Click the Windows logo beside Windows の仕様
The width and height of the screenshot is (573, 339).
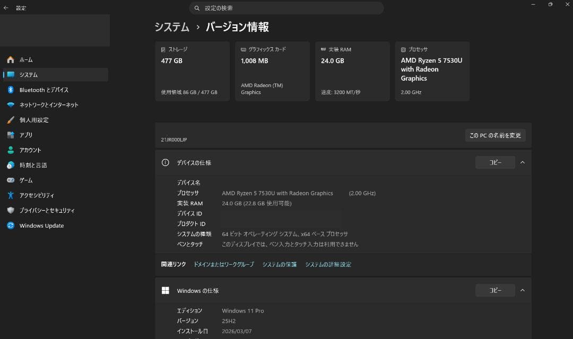pyautogui.click(x=165, y=290)
